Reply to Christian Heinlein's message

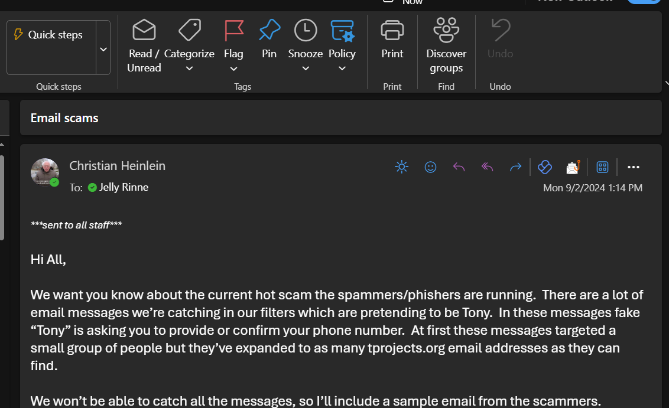coord(459,167)
